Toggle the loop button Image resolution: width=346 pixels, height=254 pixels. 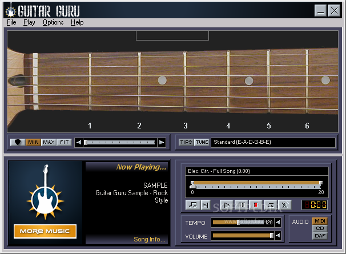[270, 205]
